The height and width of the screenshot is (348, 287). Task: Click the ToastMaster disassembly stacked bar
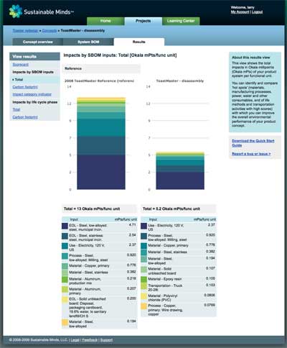click(x=180, y=170)
